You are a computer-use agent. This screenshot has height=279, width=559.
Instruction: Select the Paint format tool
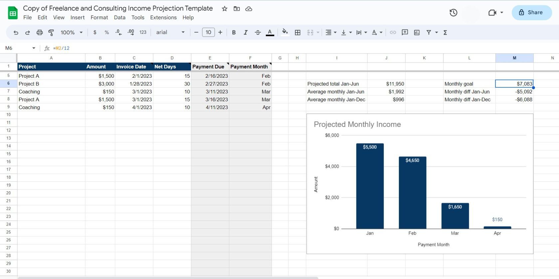tap(51, 32)
